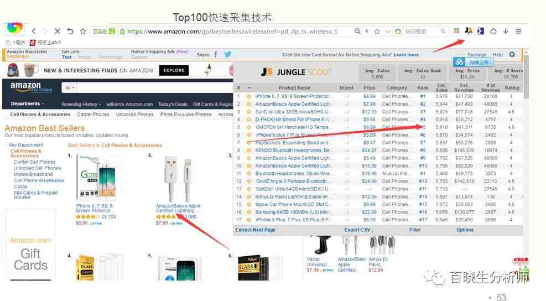
Task: Select Unlocked Phones tab
Action: [134, 115]
